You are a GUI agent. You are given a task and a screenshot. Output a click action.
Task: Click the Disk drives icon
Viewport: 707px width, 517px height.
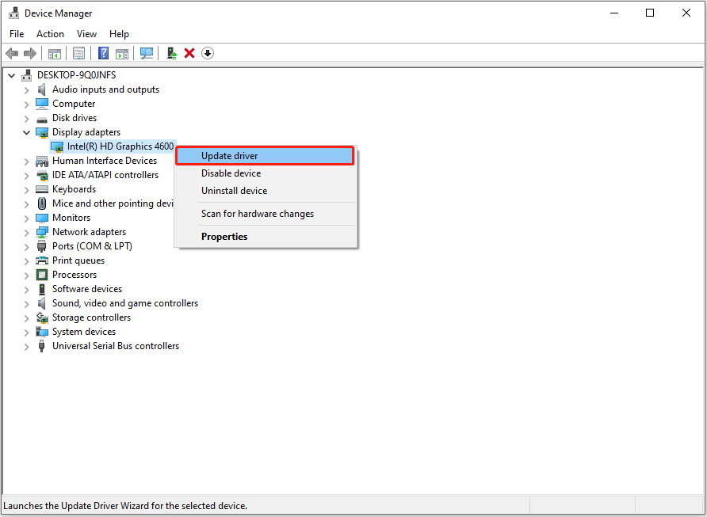click(x=42, y=119)
